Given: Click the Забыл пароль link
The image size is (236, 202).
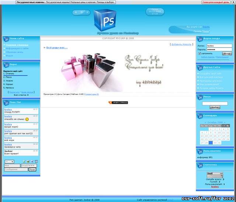Looking at the screenshot, I should point(208,57).
